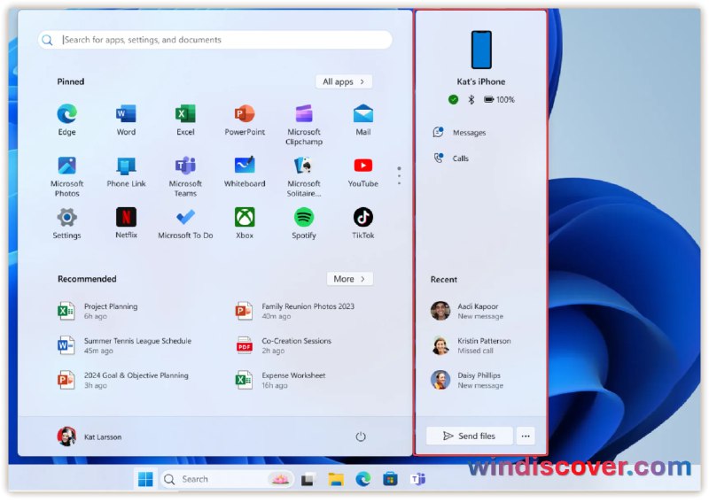The image size is (709, 502).
Task: Open Microsoft Store from the taskbar
Action: coord(390,479)
